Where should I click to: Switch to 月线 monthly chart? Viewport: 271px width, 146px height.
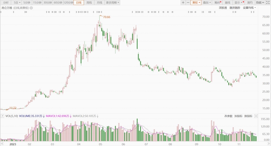coord(99,3)
